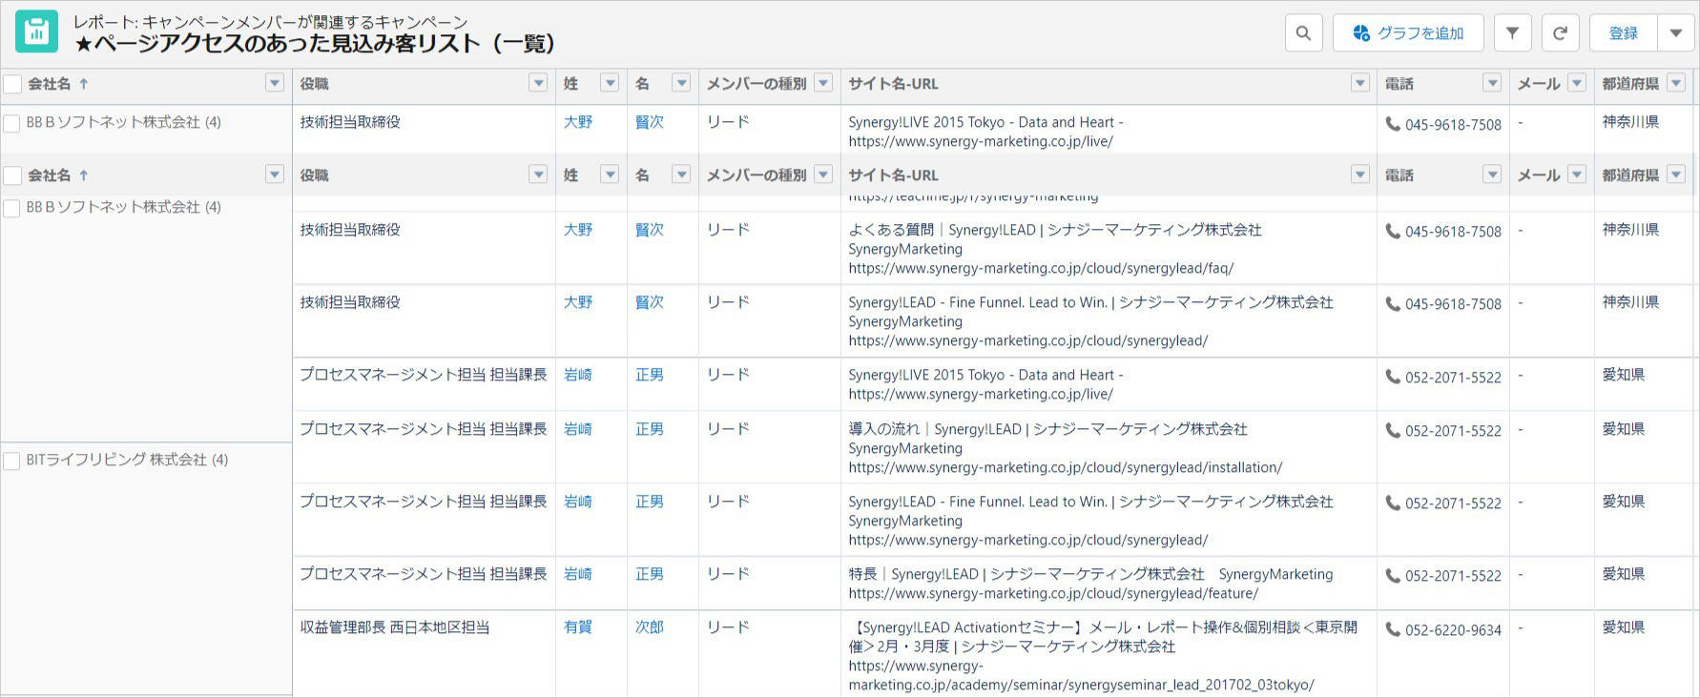Open 大野 link in the first Synergy!LIVE row
Viewport: 1700px width, 698px height.
(578, 122)
